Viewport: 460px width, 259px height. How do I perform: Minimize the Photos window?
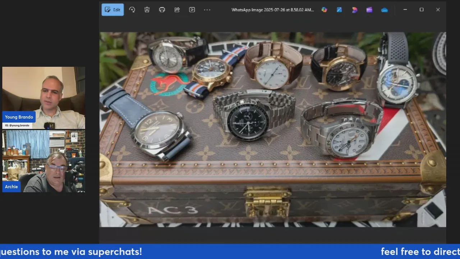[405, 10]
